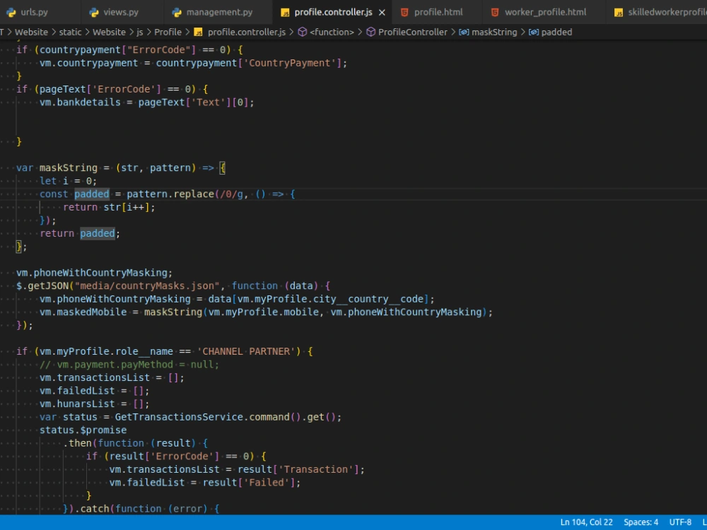Close the profile.controller.js tab
707x530 pixels.
click(382, 13)
